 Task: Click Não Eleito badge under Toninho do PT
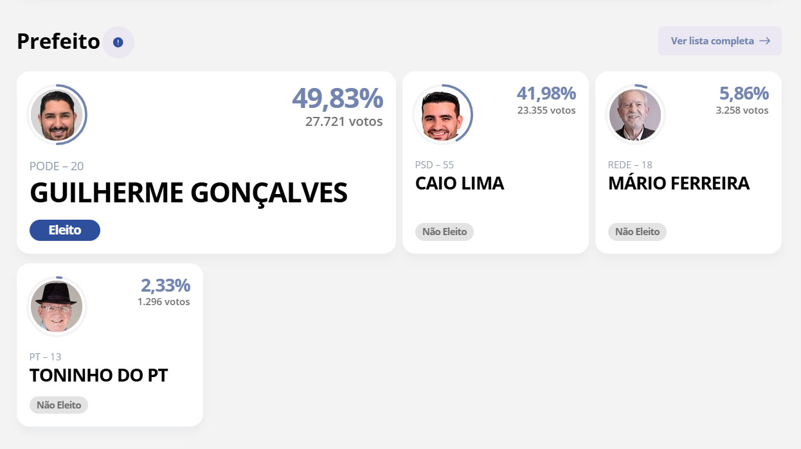[59, 405]
